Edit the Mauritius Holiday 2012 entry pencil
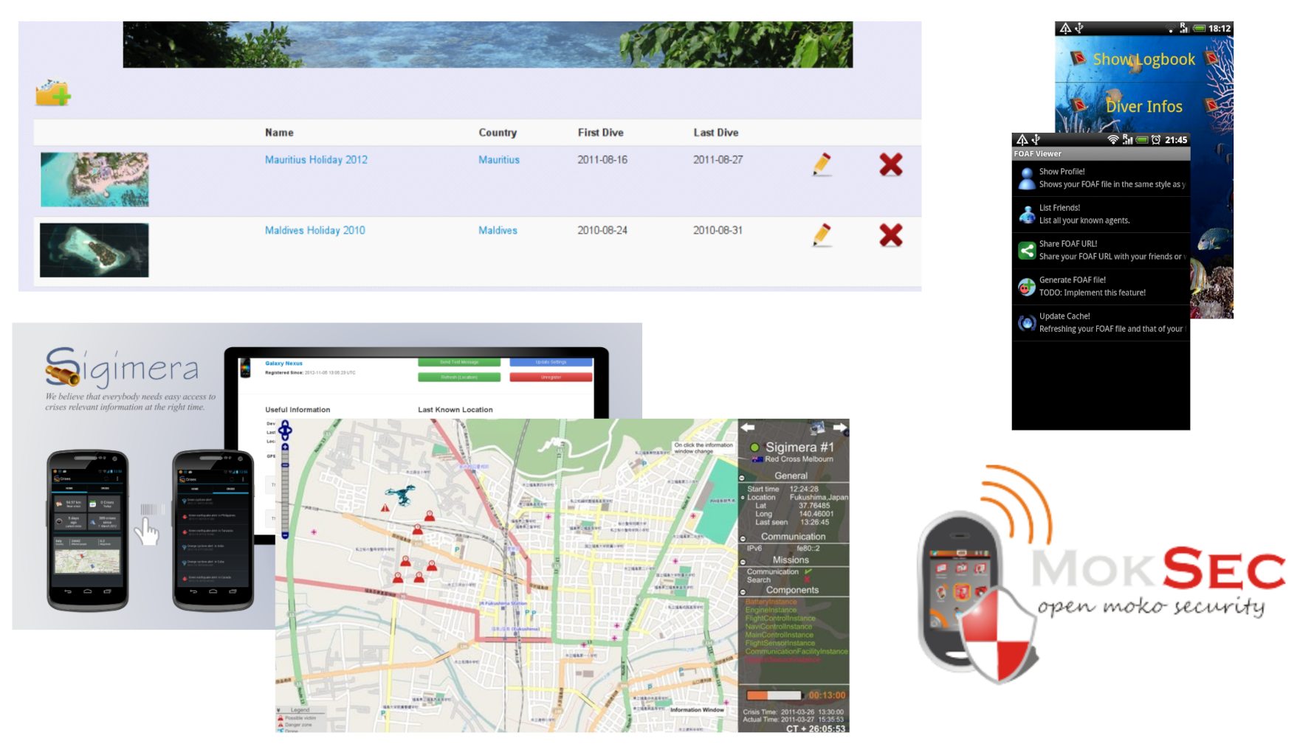Viewport: 1314px width, 755px height. (x=822, y=164)
